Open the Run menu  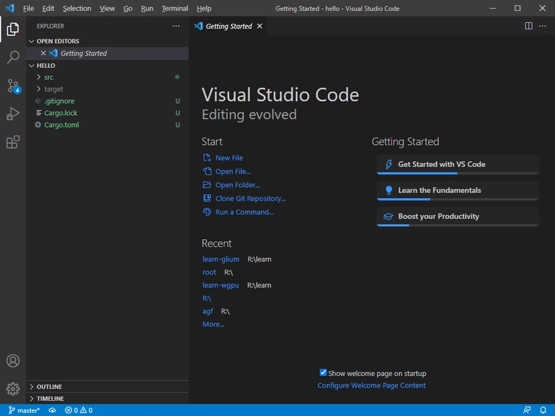147,8
